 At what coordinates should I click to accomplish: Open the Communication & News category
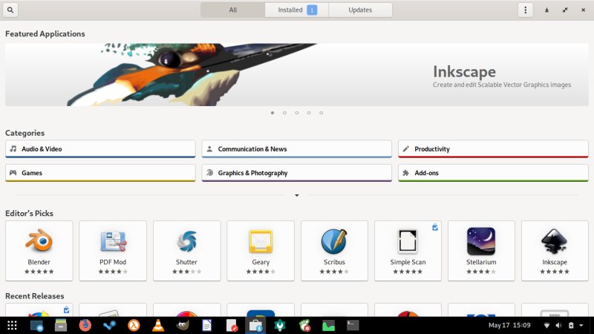(x=296, y=149)
